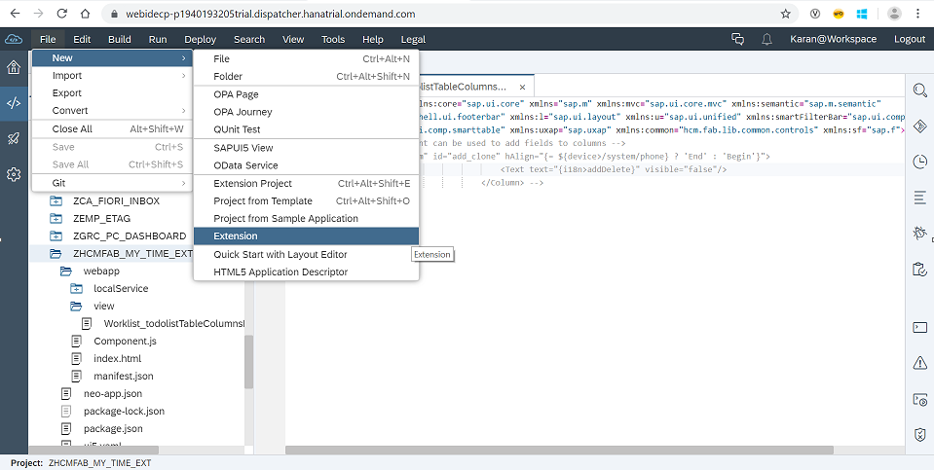The height and width of the screenshot is (470, 934).
Task: Open the Edit menu
Action: click(x=82, y=39)
